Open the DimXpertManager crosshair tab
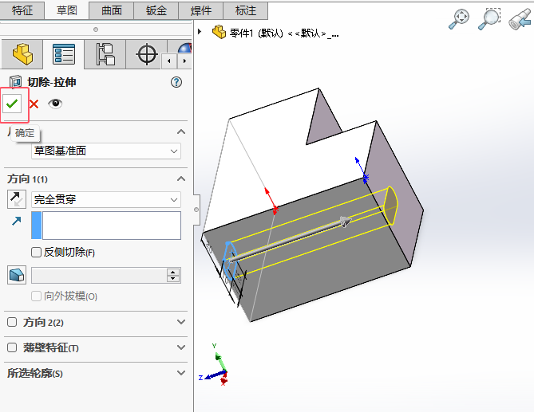The height and width of the screenshot is (412, 534). pyautogui.click(x=146, y=54)
